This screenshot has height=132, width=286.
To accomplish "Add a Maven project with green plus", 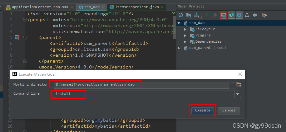I will [206, 15].
